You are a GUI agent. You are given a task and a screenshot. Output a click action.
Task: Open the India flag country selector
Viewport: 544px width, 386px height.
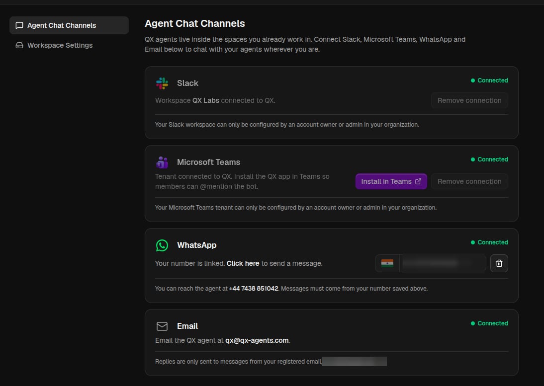pyautogui.click(x=387, y=263)
